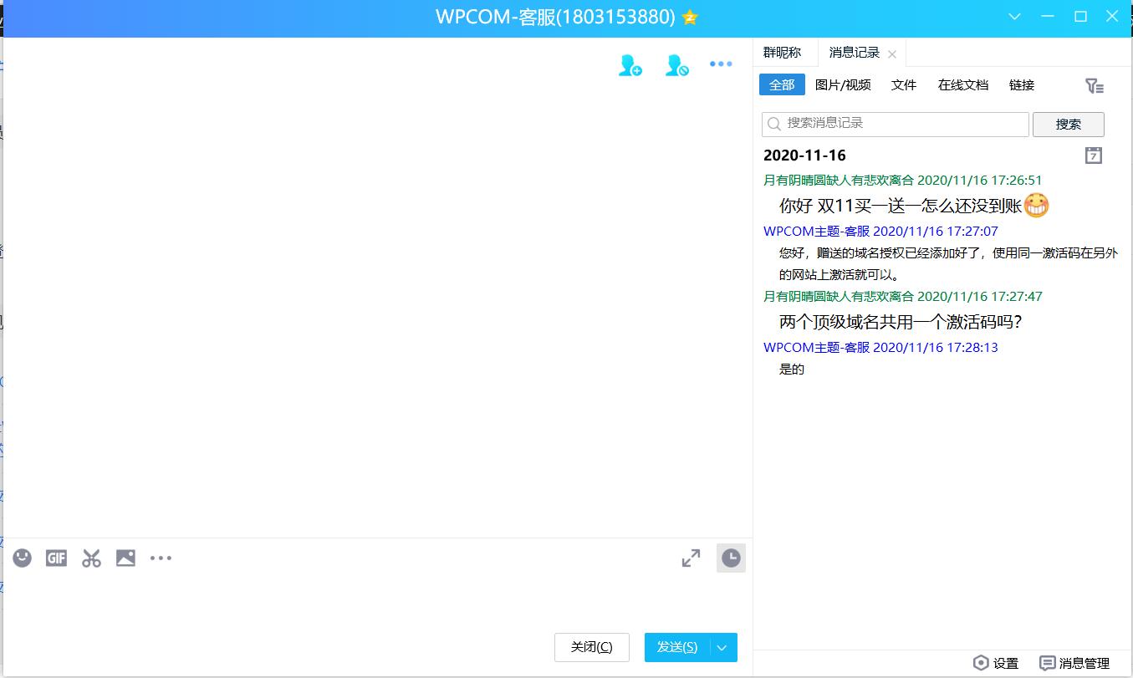The height and width of the screenshot is (678, 1133).
Task: Open the message filter icon
Action: pos(1094,85)
